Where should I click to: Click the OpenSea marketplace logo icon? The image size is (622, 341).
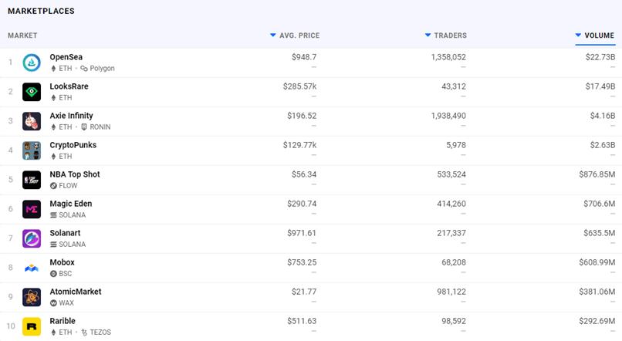point(32,62)
